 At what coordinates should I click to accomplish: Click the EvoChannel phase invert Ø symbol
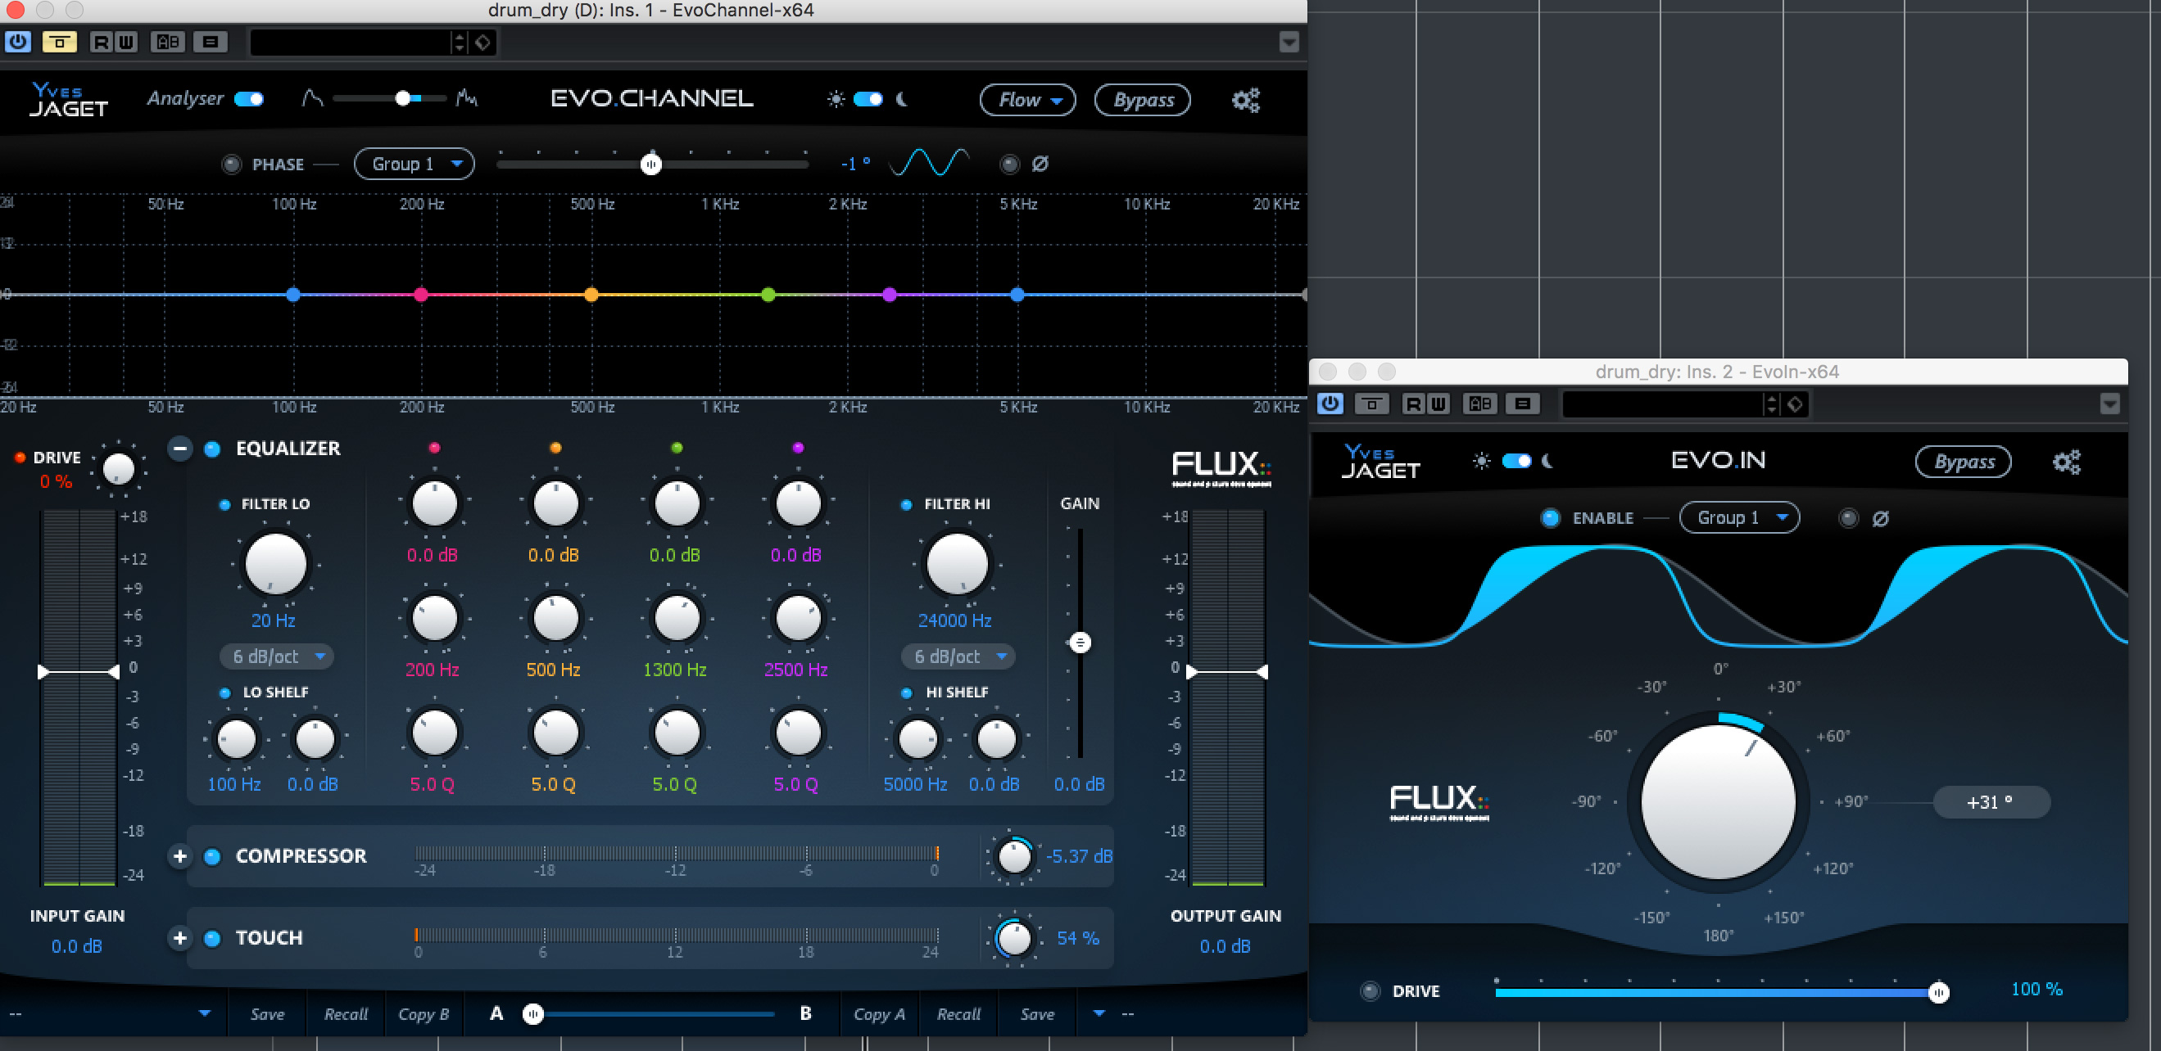point(1040,164)
